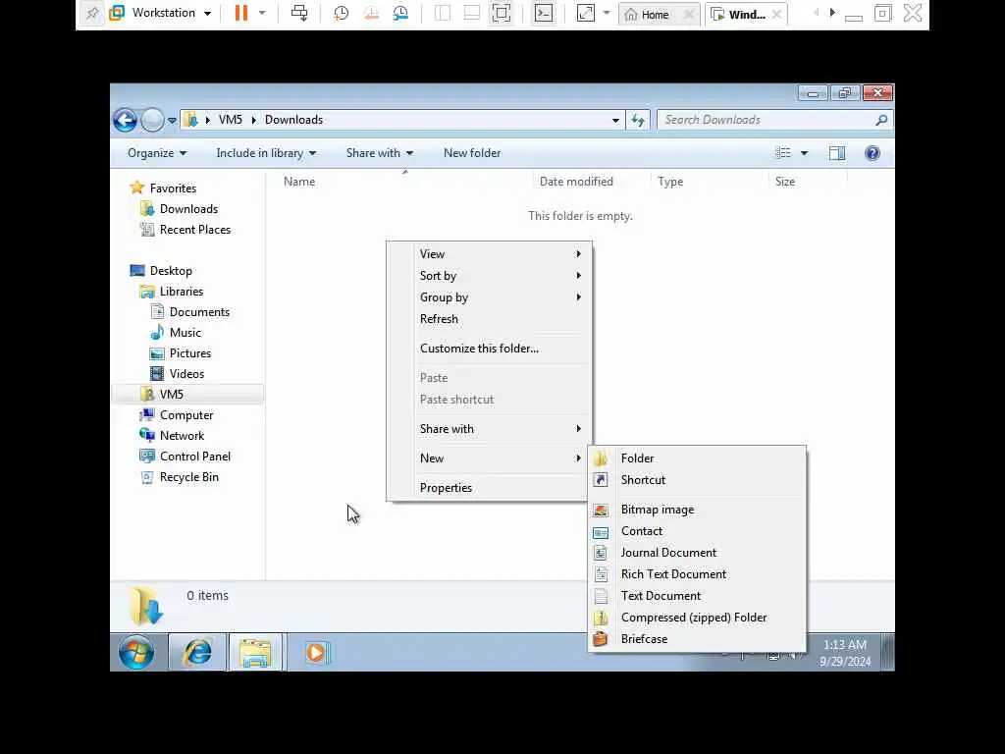This screenshot has height=754, width=1005.
Task: Click the New folder toolbar button
Action: point(472,153)
